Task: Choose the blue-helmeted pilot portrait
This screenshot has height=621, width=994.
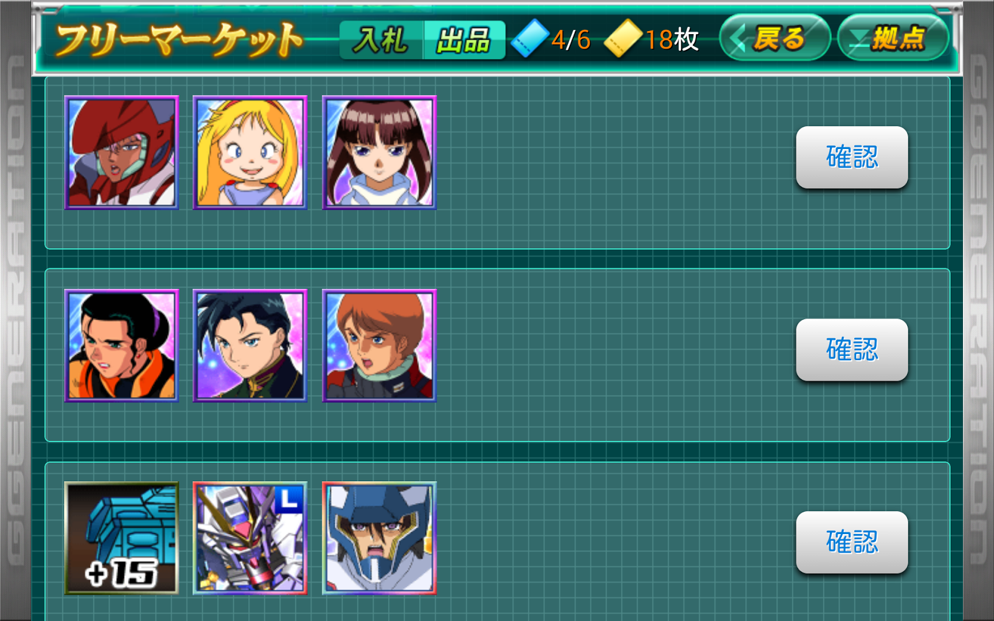Action: (379, 538)
